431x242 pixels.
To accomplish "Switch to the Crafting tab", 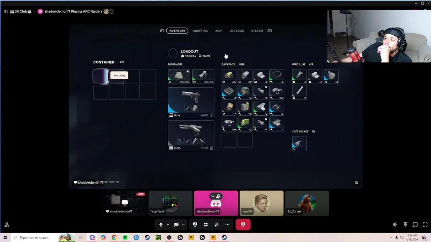I will (x=200, y=31).
